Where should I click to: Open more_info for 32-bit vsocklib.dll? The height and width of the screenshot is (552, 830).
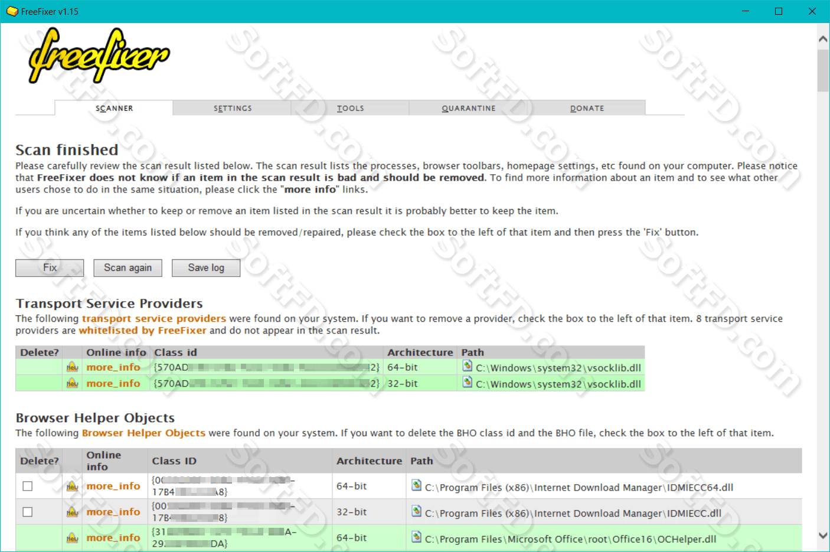click(x=113, y=384)
